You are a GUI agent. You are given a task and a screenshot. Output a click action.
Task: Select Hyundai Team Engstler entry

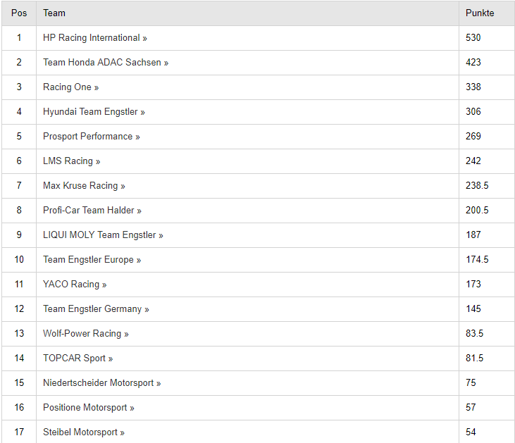[x=94, y=112]
